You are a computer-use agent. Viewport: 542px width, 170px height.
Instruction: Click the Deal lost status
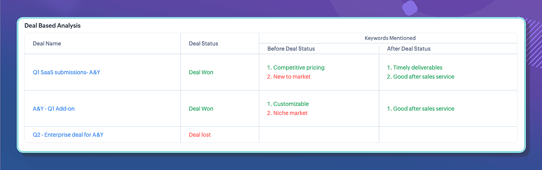(200, 135)
